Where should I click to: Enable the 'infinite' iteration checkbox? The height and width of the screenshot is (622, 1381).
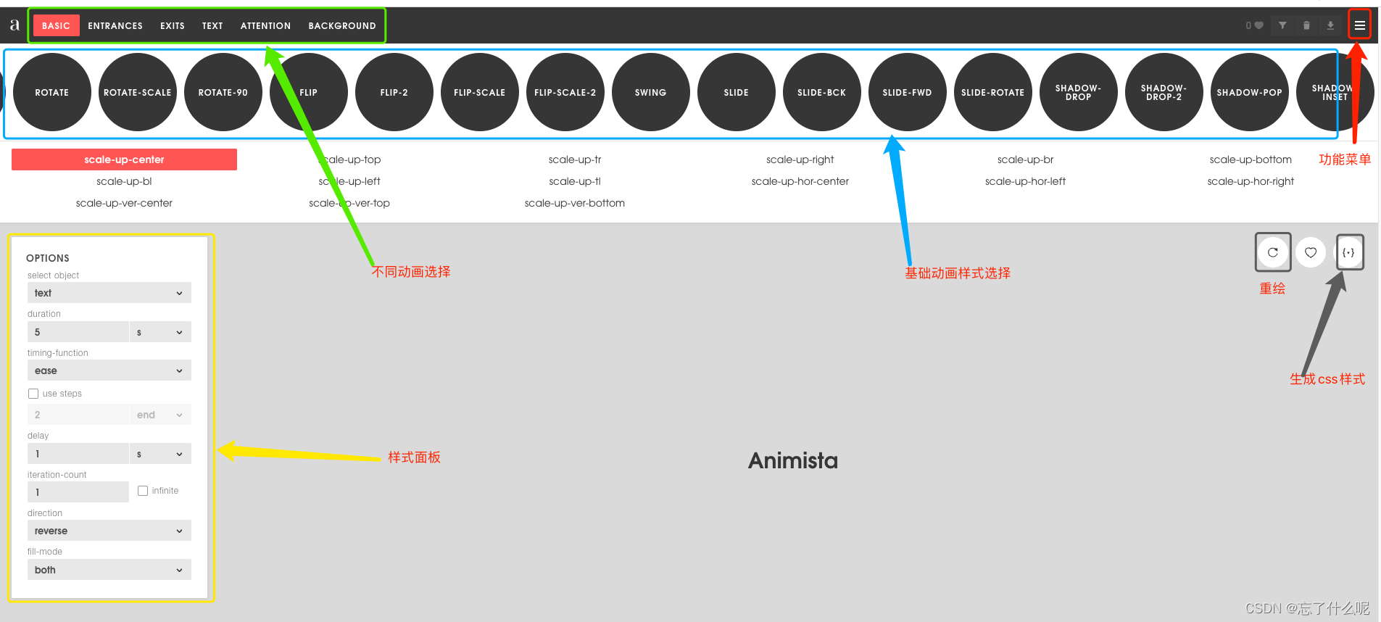[143, 491]
